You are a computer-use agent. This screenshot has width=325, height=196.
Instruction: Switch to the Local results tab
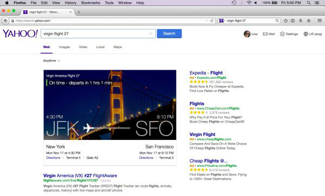[x=100, y=47]
